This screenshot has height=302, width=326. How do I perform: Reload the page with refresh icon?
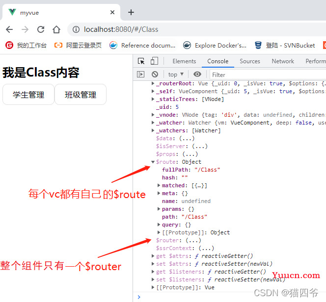click(x=41, y=29)
